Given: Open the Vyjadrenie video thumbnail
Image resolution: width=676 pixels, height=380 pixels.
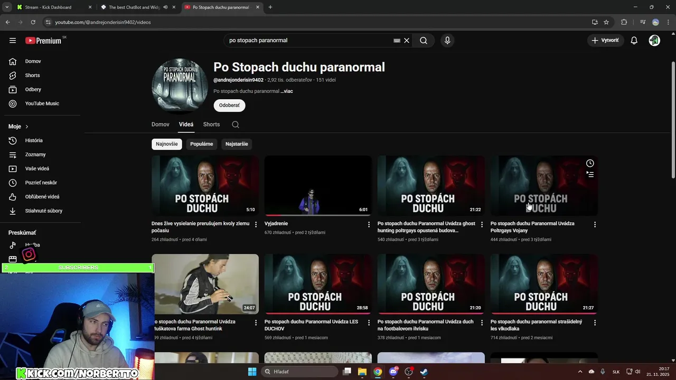Looking at the screenshot, I should [x=318, y=186].
